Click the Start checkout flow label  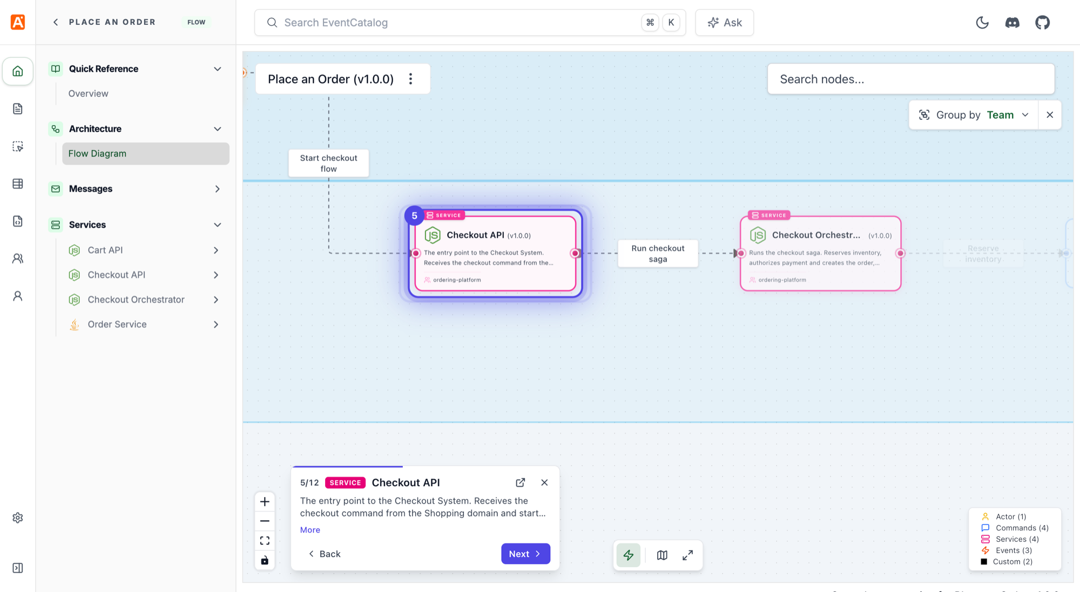pyautogui.click(x=328, y=163)
